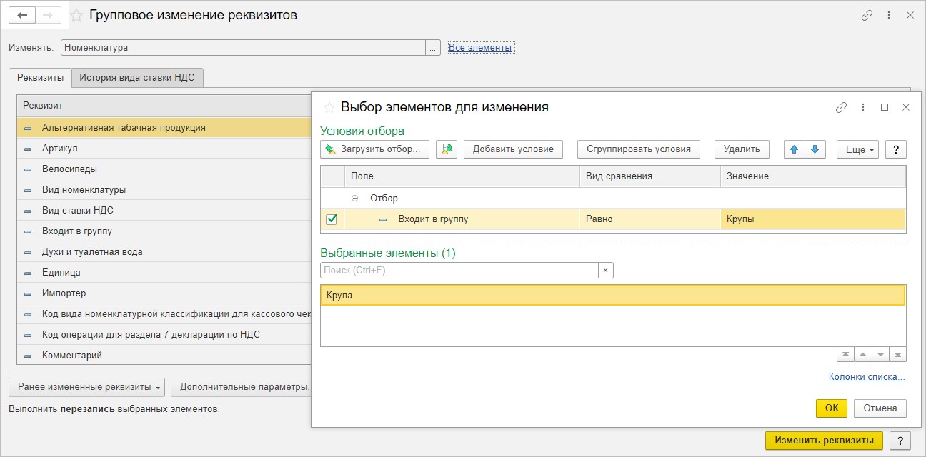Click the Значение column header
This screenshot has width=926, height=457.
[x=813, y=176]
